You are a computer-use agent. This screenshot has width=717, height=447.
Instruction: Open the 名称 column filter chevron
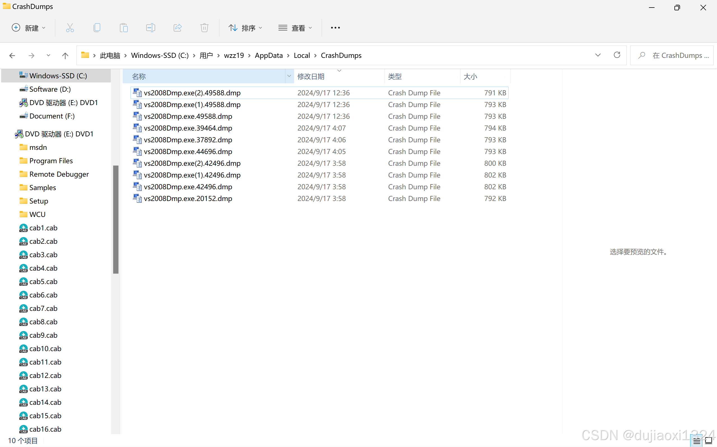click(x=289, y=76)
